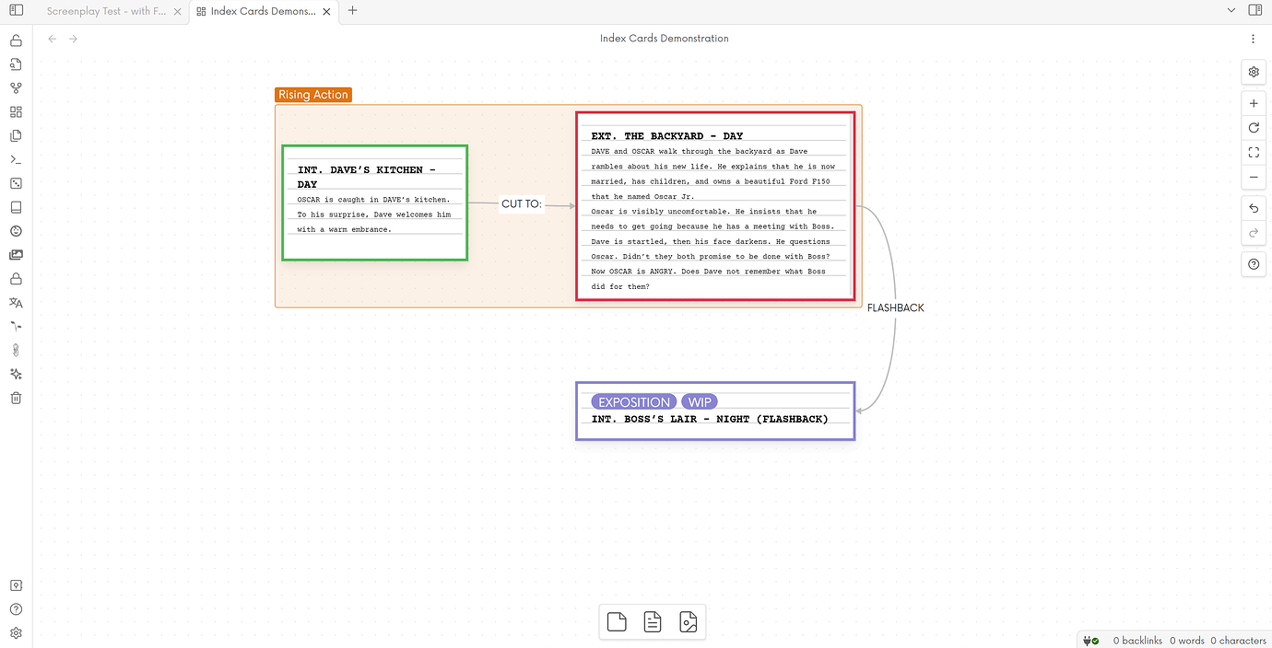Zoom in with the plus button
Image resolution: width=1272 pixels, height=648 pixels.
(1253, 102)
